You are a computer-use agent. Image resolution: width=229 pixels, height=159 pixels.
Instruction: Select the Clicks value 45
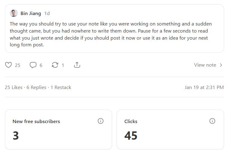pos(131,136)
